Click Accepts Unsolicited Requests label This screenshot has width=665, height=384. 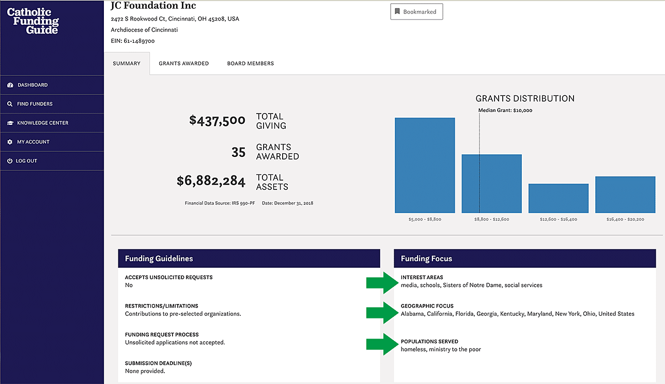pyautogui.click(x=169, y=277)
